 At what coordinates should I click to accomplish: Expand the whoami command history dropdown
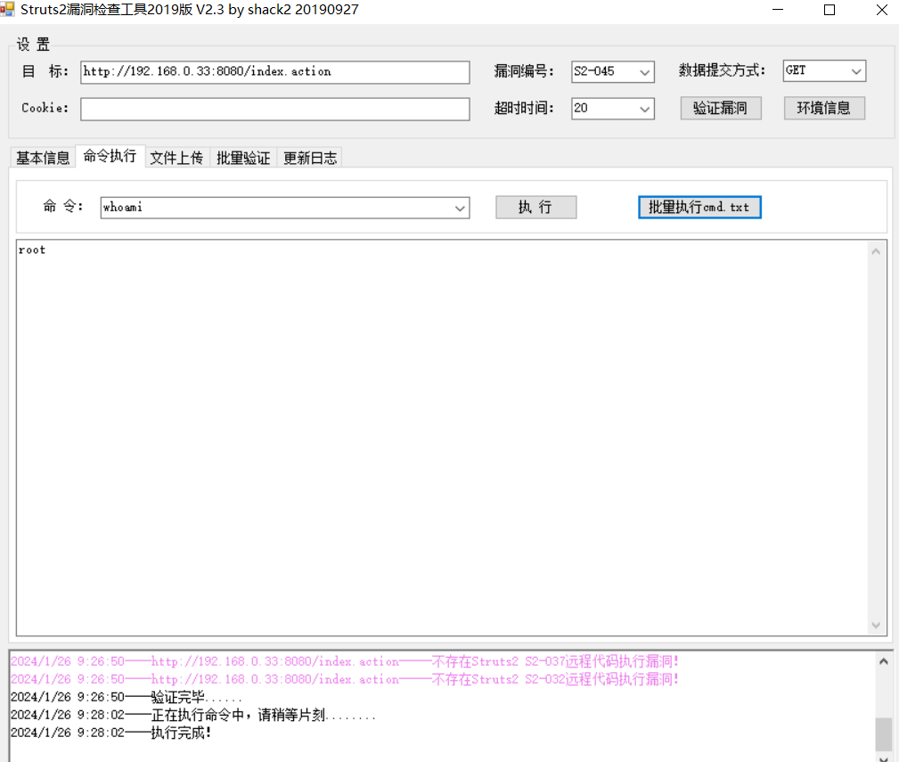coord(462,208)
